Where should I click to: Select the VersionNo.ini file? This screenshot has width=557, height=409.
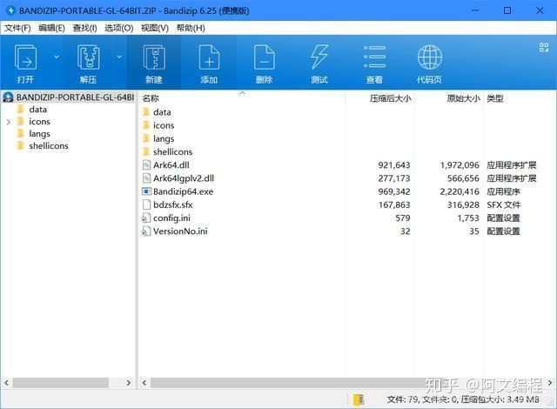click(x=180, y=231)
